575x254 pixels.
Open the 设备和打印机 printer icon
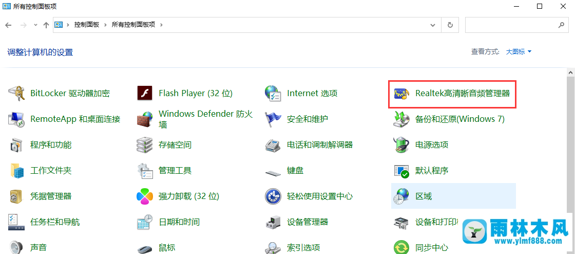point(401,223)
